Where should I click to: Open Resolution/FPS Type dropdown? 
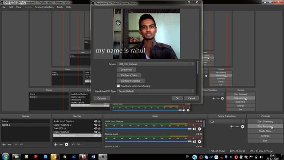coord(156,91)
